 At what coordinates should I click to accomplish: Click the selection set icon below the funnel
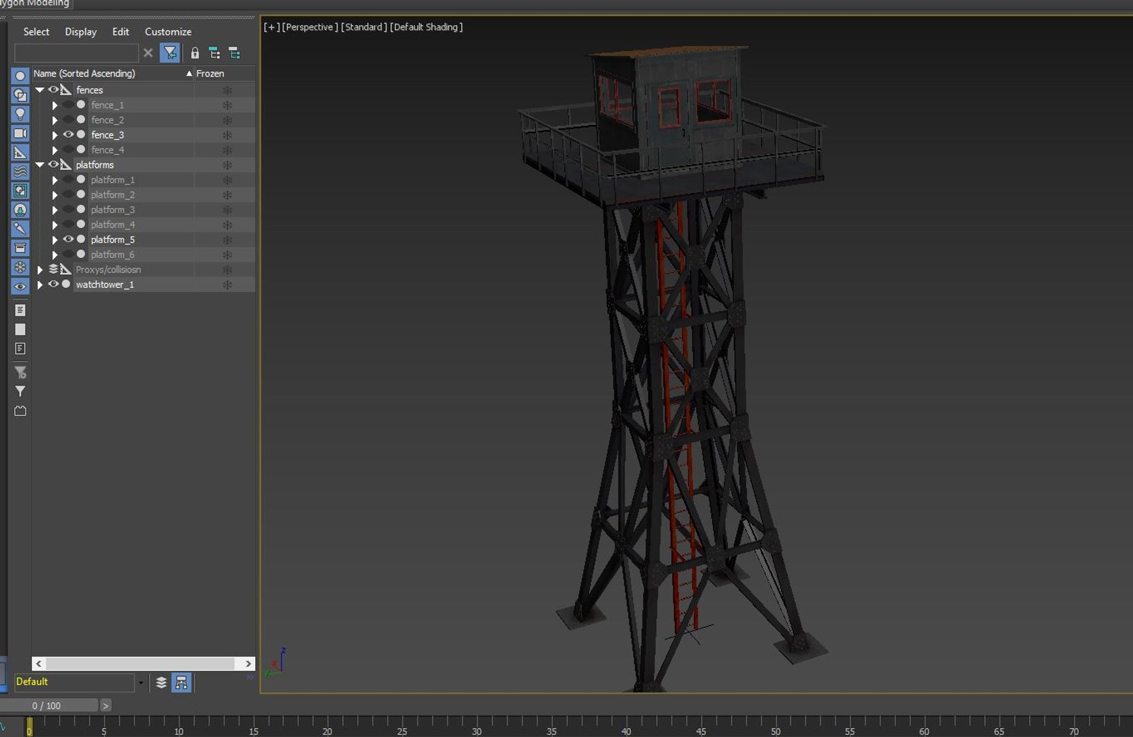pos(20,411)
